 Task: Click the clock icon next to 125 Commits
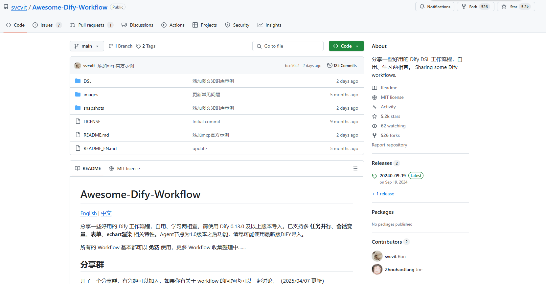pos(330,65)
